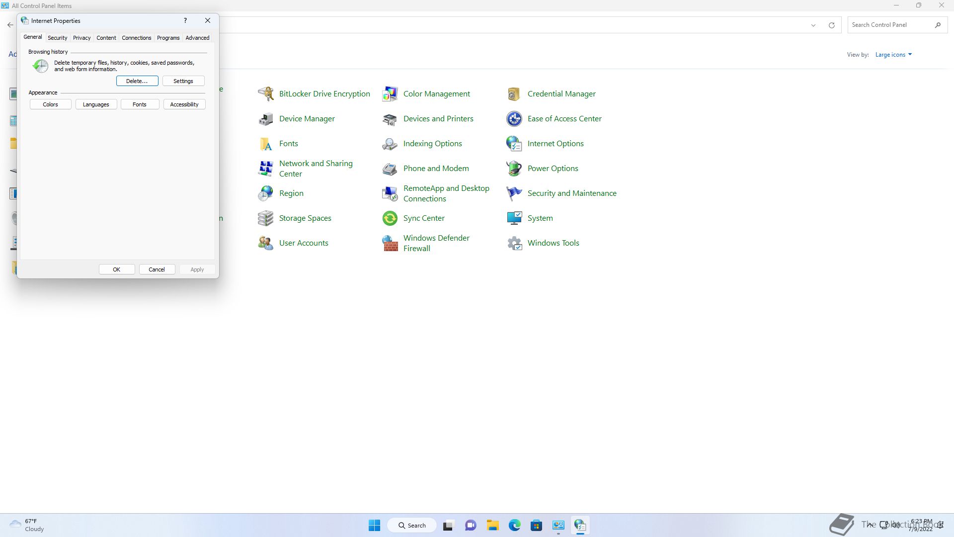Open Sync Center icon
This screenshot has height=537, width=954.
390,218
